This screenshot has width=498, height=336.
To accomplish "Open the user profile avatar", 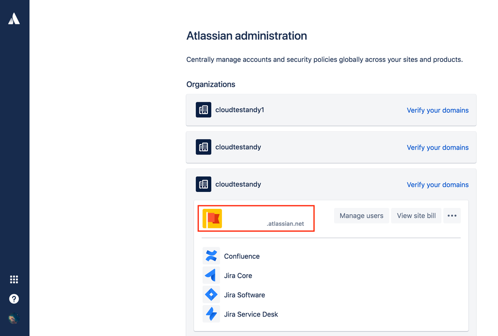I will point(14,318).
